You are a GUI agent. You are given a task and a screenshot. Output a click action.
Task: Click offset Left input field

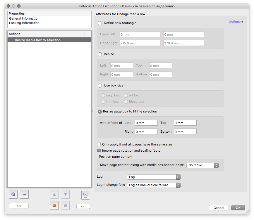(146, 123)
